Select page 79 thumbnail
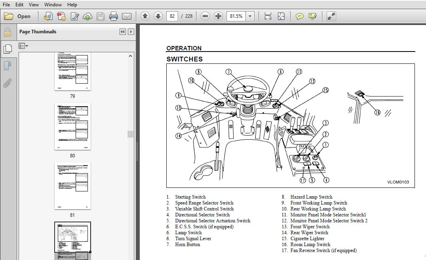The image size is (426, 260). click(x=72, y=71)
